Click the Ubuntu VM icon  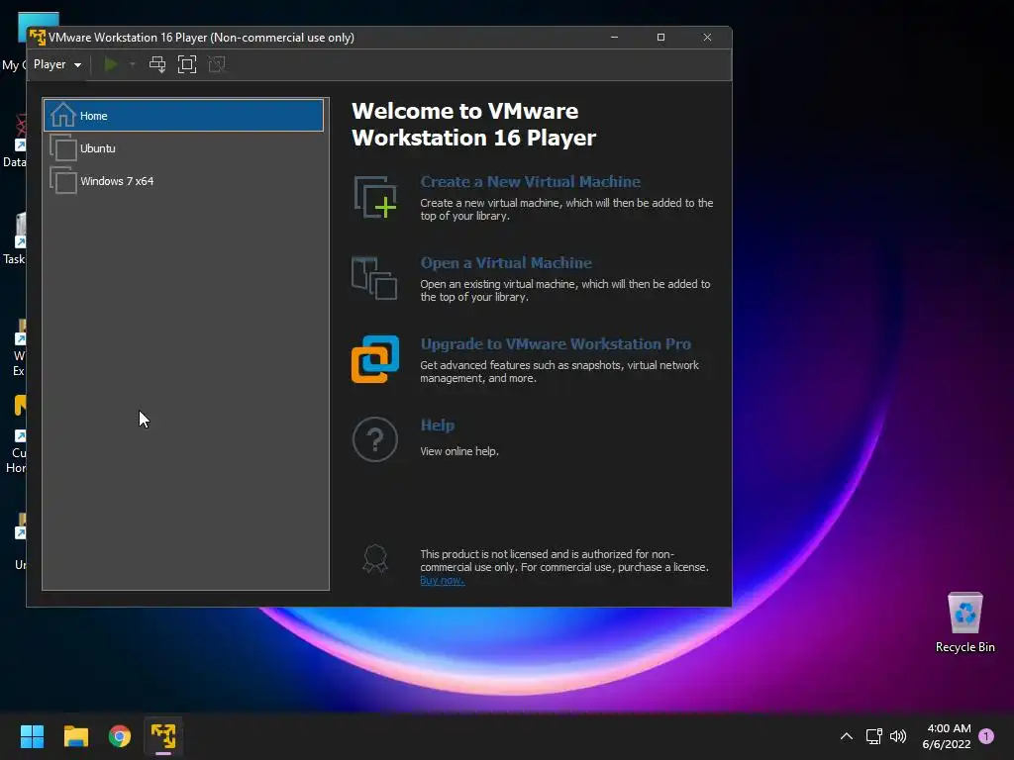62,148
